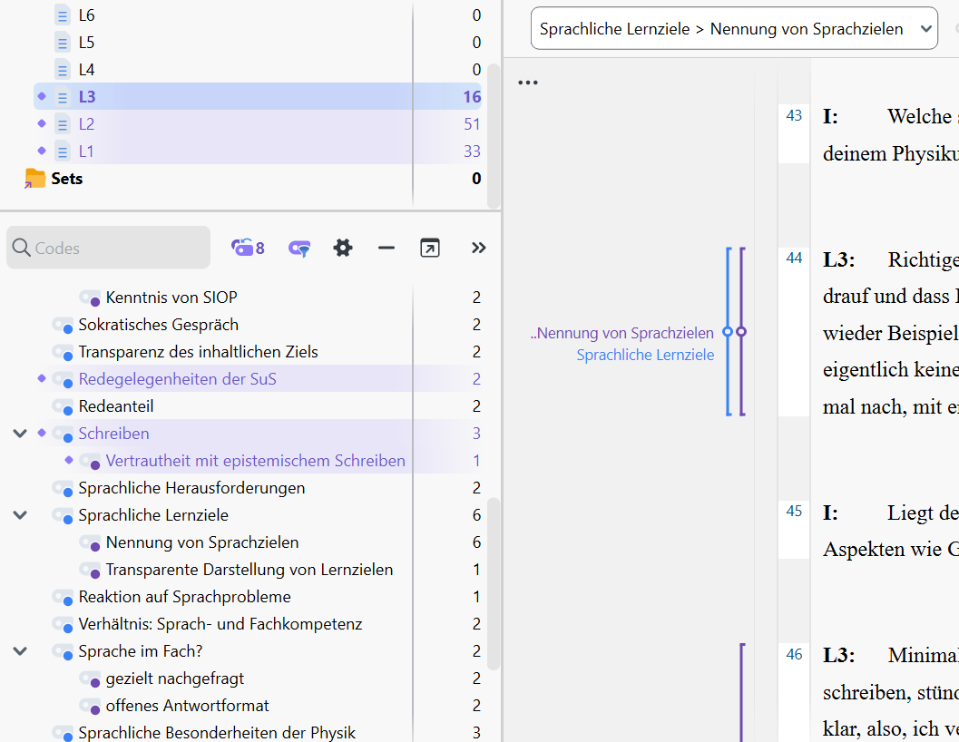Open the Sprachliche Lernziele code dropdown
Viewport: 959px width, 742px height.
(734, 29)
